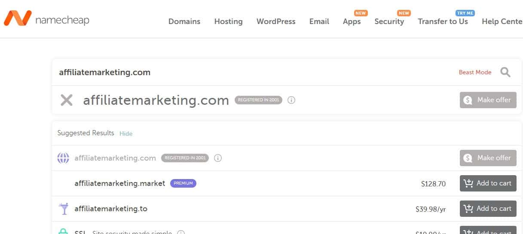
Task: Enable Beast Mode search
Action: (475, 72)
